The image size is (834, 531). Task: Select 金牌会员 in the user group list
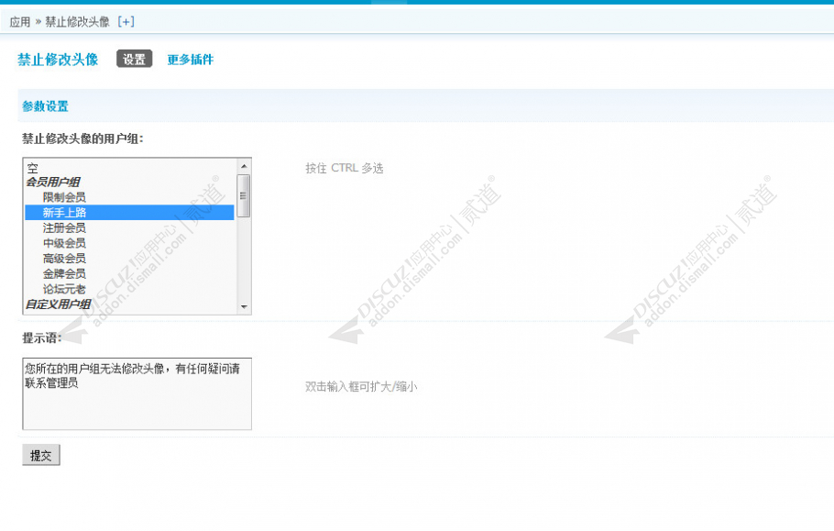129,273
